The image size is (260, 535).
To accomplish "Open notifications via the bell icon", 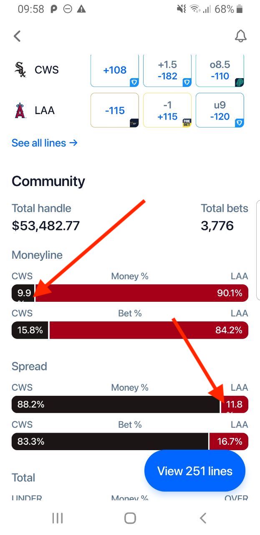I will point(241,36).
